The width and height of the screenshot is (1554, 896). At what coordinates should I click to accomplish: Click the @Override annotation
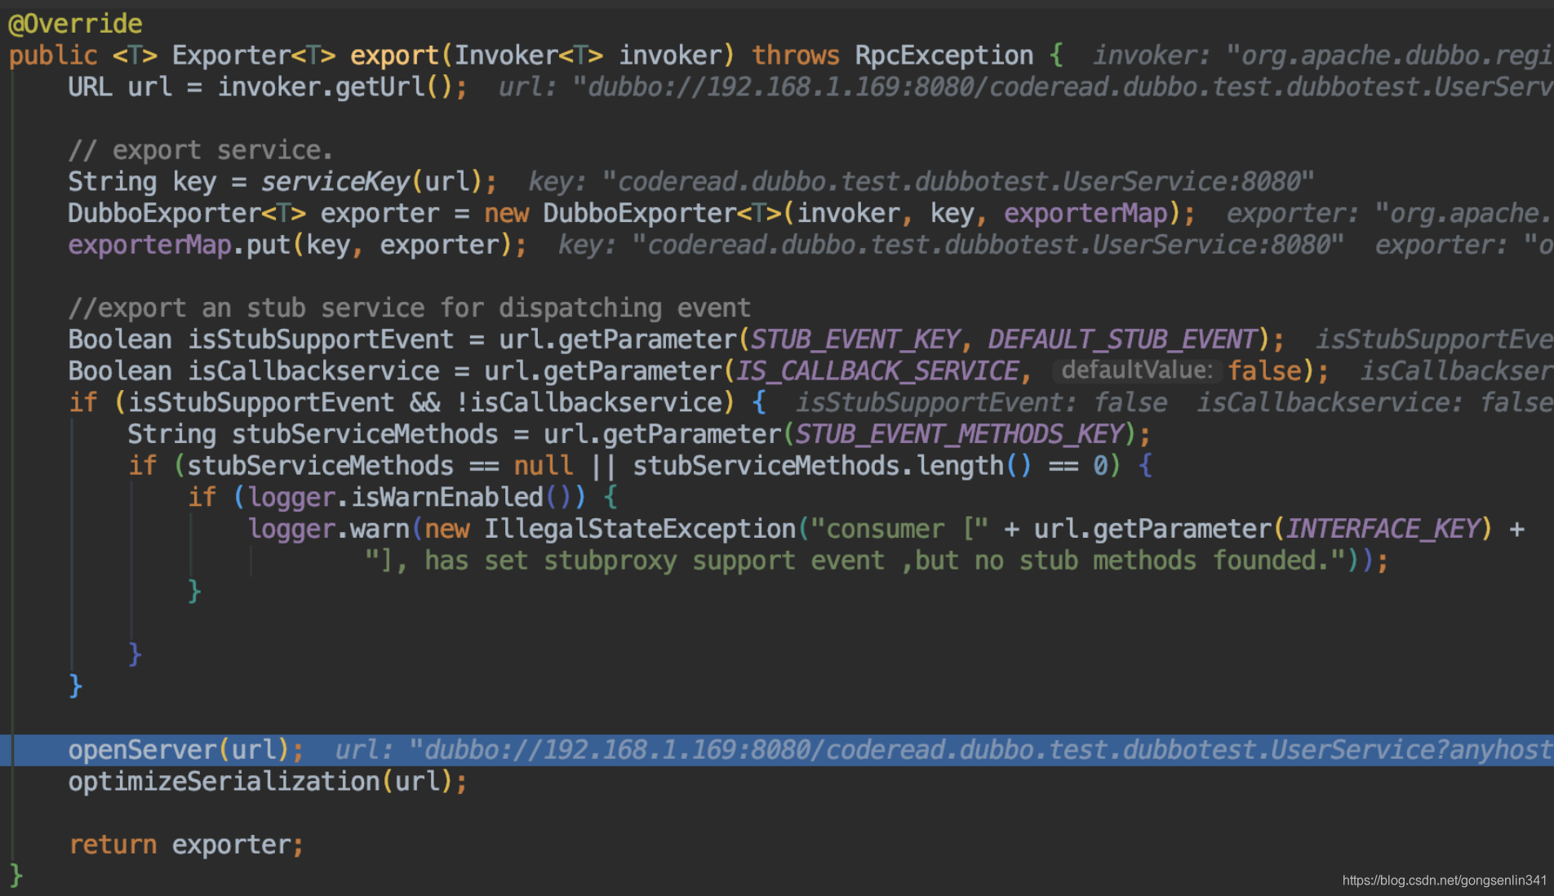click(75, 24)
